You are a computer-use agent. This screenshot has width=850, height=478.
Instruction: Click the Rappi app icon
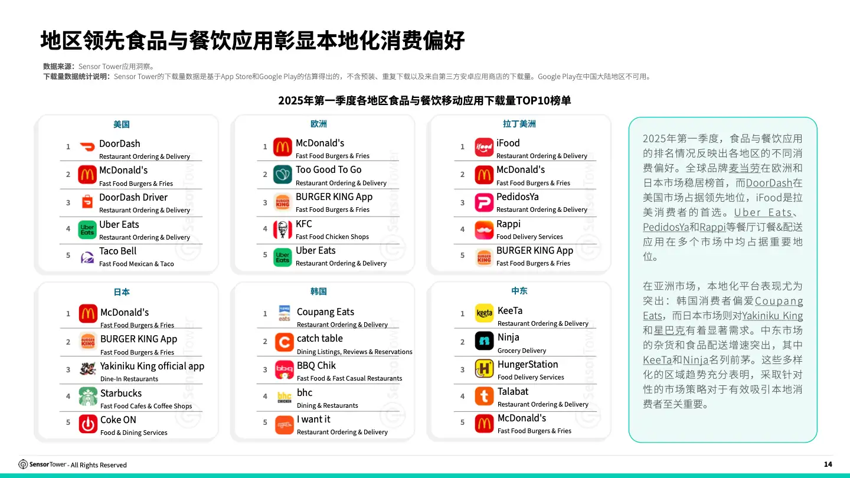click(x=484, y=229)
